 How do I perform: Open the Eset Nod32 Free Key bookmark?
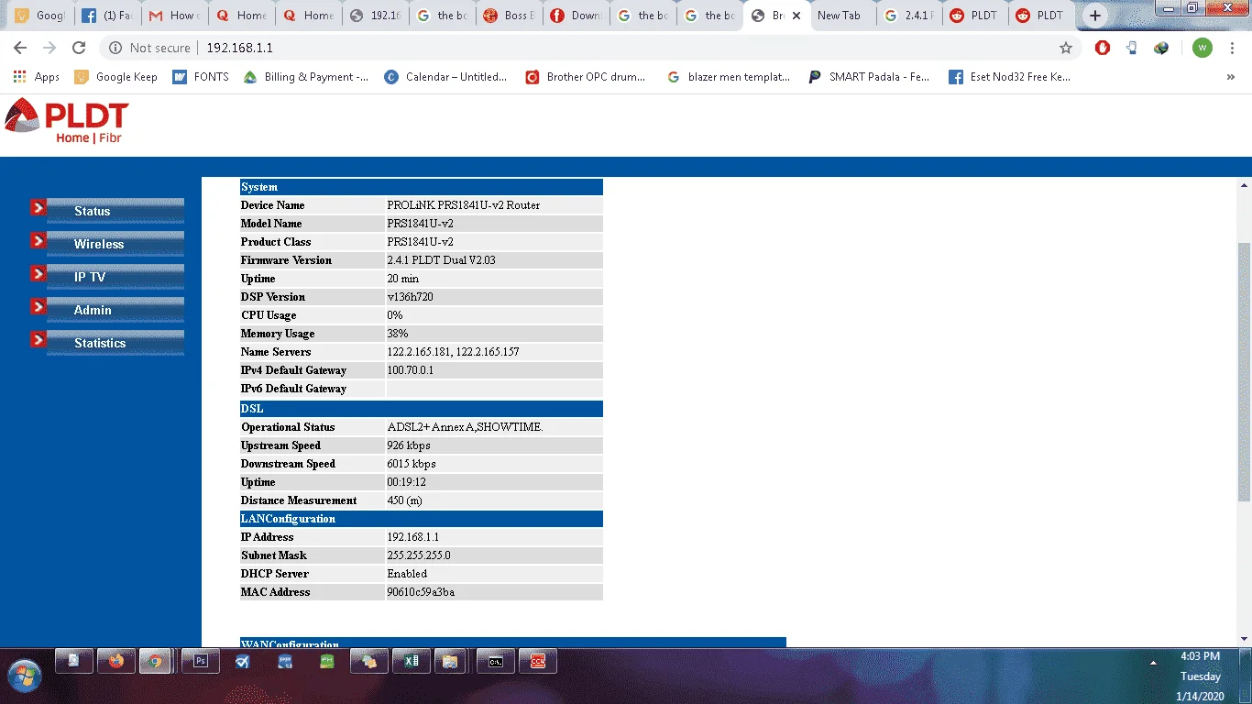pos(1010,77)
